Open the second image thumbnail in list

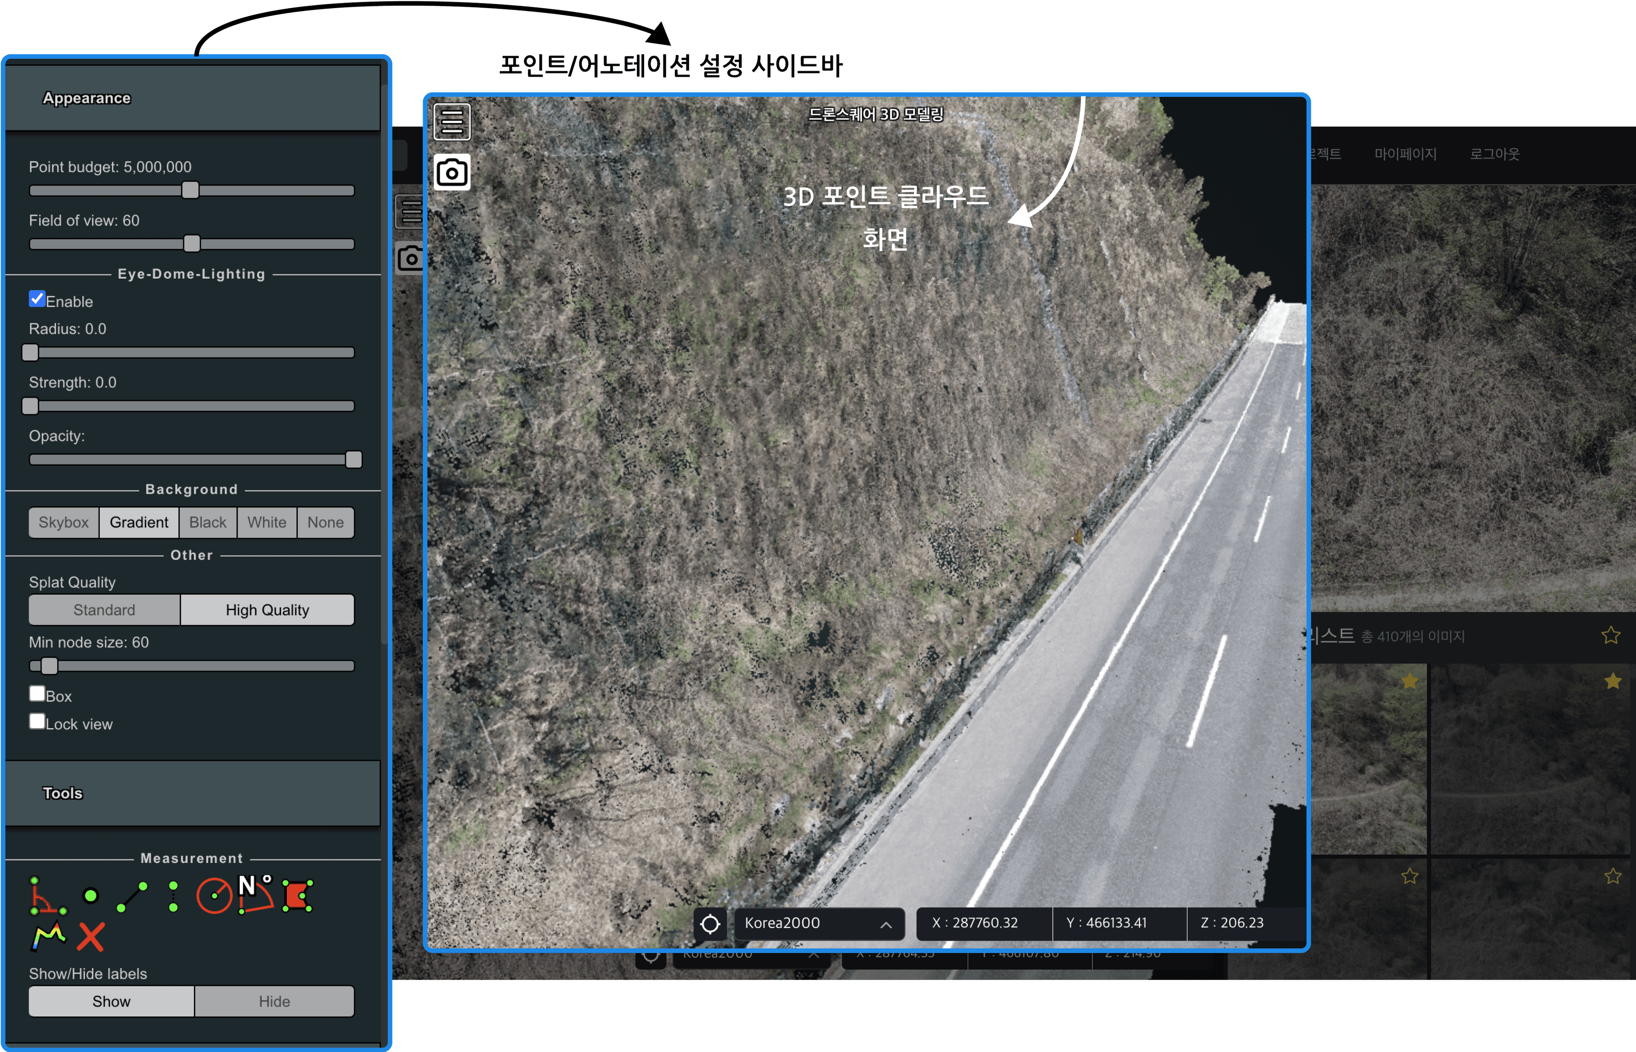[1530, 758]
